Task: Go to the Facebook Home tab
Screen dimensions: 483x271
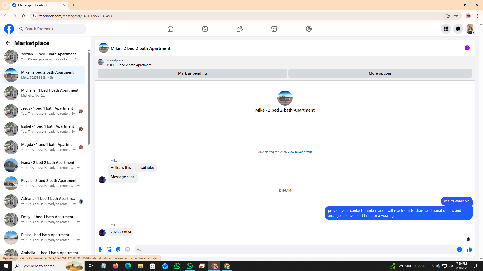Action: pos(170,29)
